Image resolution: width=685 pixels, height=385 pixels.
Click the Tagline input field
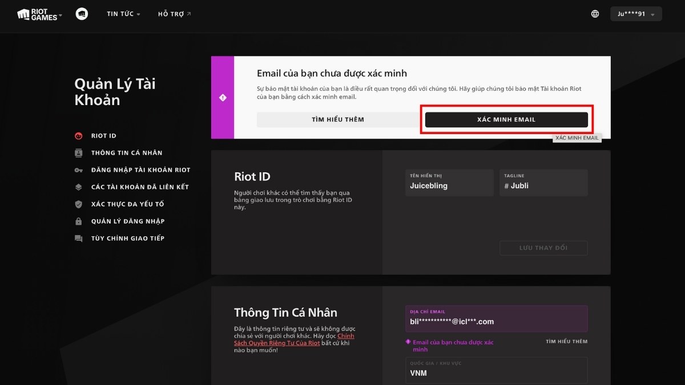click(543, 183)
